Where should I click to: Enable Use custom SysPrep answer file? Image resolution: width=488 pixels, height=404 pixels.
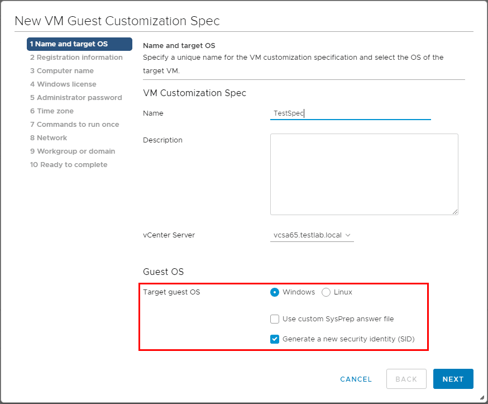tap(275, 319)
